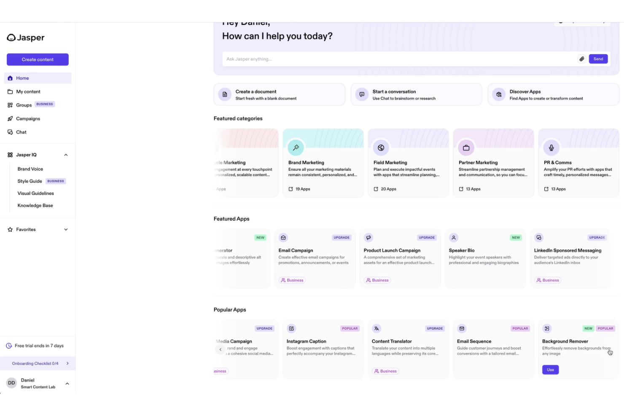Open Chat in the sidebar

(38, 132)
